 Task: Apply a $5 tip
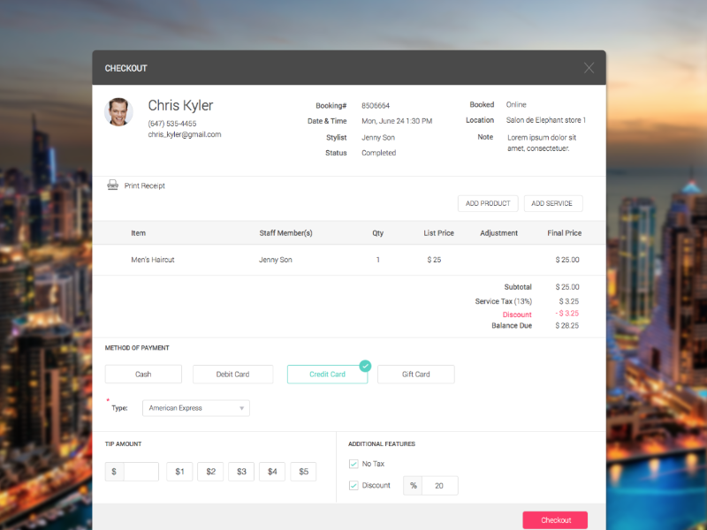pyautogui.click(x=303, y=471)
